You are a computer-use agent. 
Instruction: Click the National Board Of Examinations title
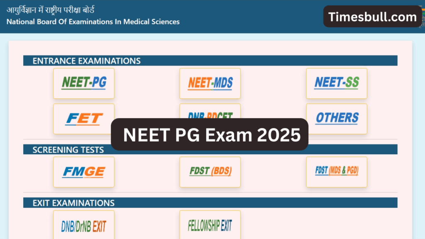pos(93,22)
